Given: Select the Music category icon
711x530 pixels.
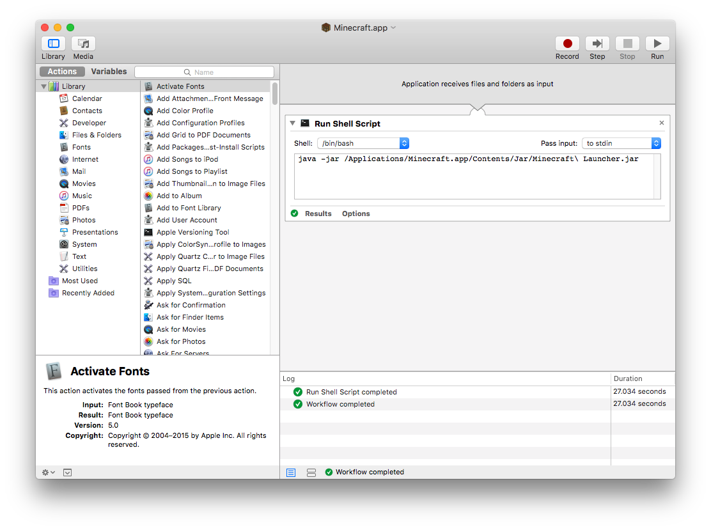Looking at the screenshot, I should (x=64, y=196).
